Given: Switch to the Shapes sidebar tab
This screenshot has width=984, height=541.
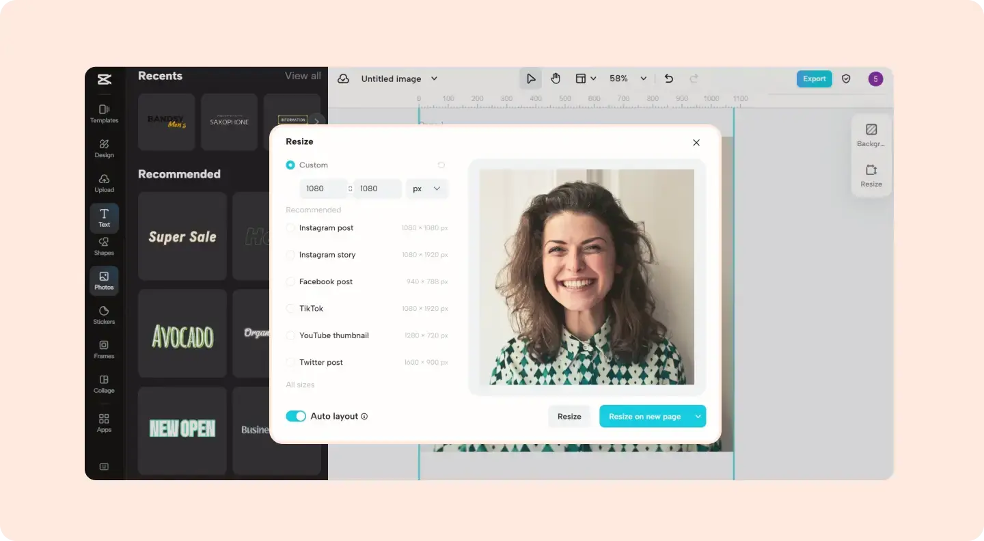Looking at the screenshot, I should [104, 246].
